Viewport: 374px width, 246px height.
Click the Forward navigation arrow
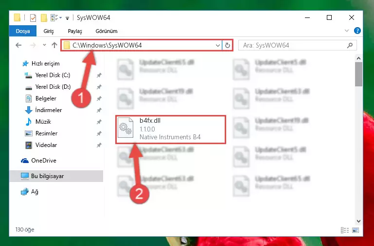coord(33,45)
